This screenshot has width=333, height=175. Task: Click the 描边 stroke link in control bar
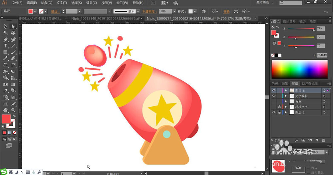click(55, 11)
